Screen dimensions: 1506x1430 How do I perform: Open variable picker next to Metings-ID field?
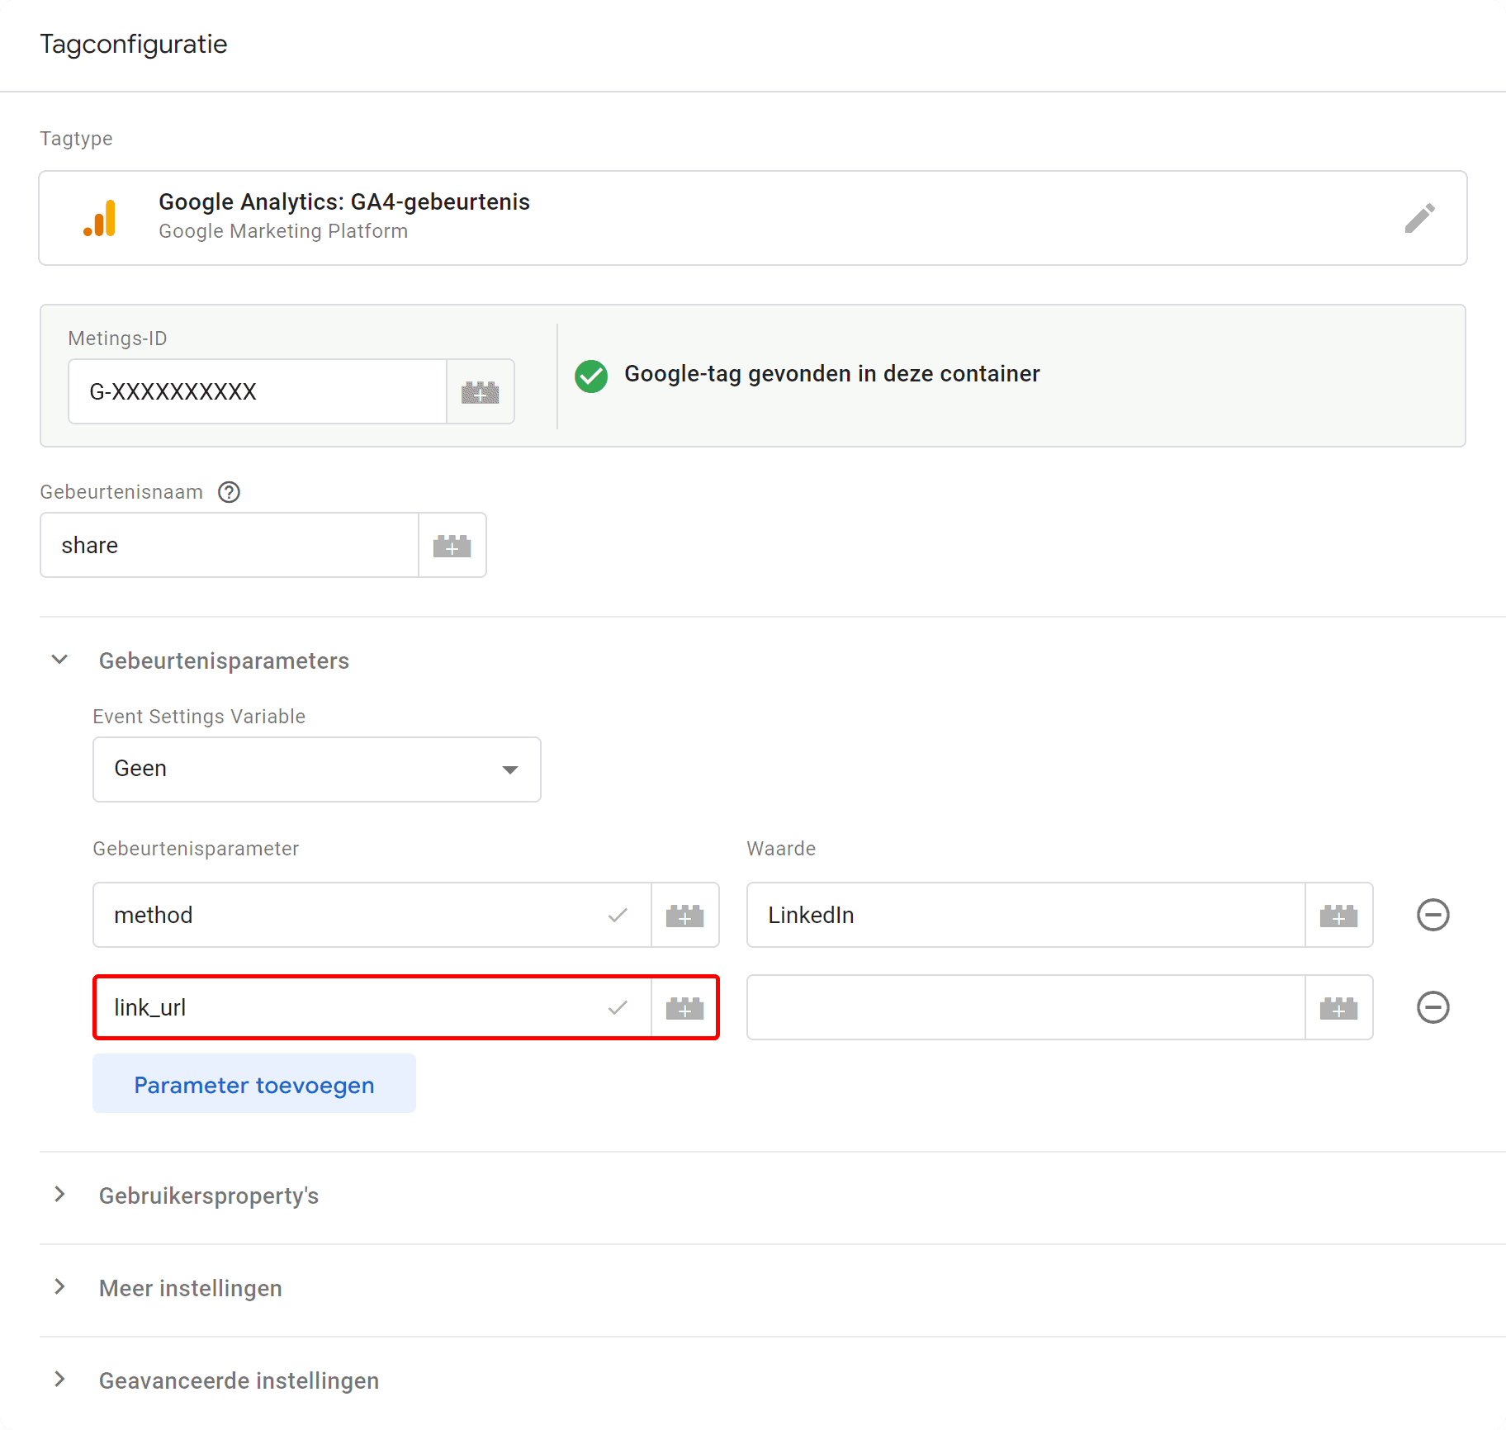coord(481,391)
